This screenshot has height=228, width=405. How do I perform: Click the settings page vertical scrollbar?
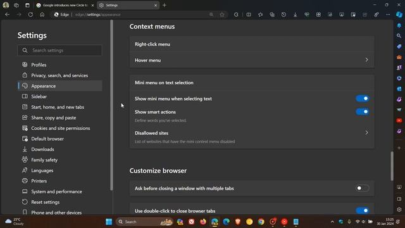point(392,166)
